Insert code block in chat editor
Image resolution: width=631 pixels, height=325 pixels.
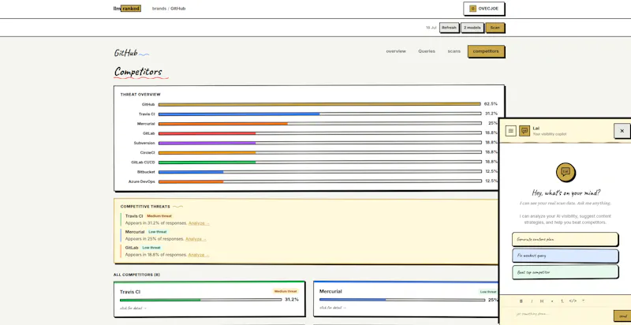click(573, 301)
